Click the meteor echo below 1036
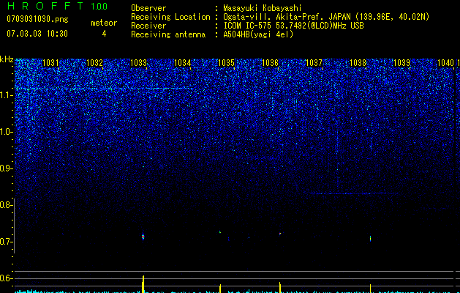This screenshot has height=293, width=460. point(280,234)
